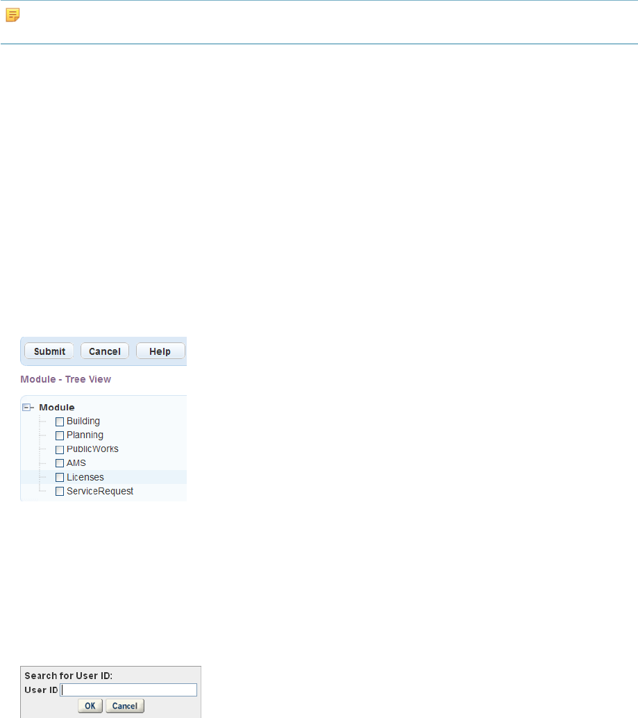Enable the PublicWorks checkbox
This screenshot has height=718, width=638.
click(x=60, y=450)
